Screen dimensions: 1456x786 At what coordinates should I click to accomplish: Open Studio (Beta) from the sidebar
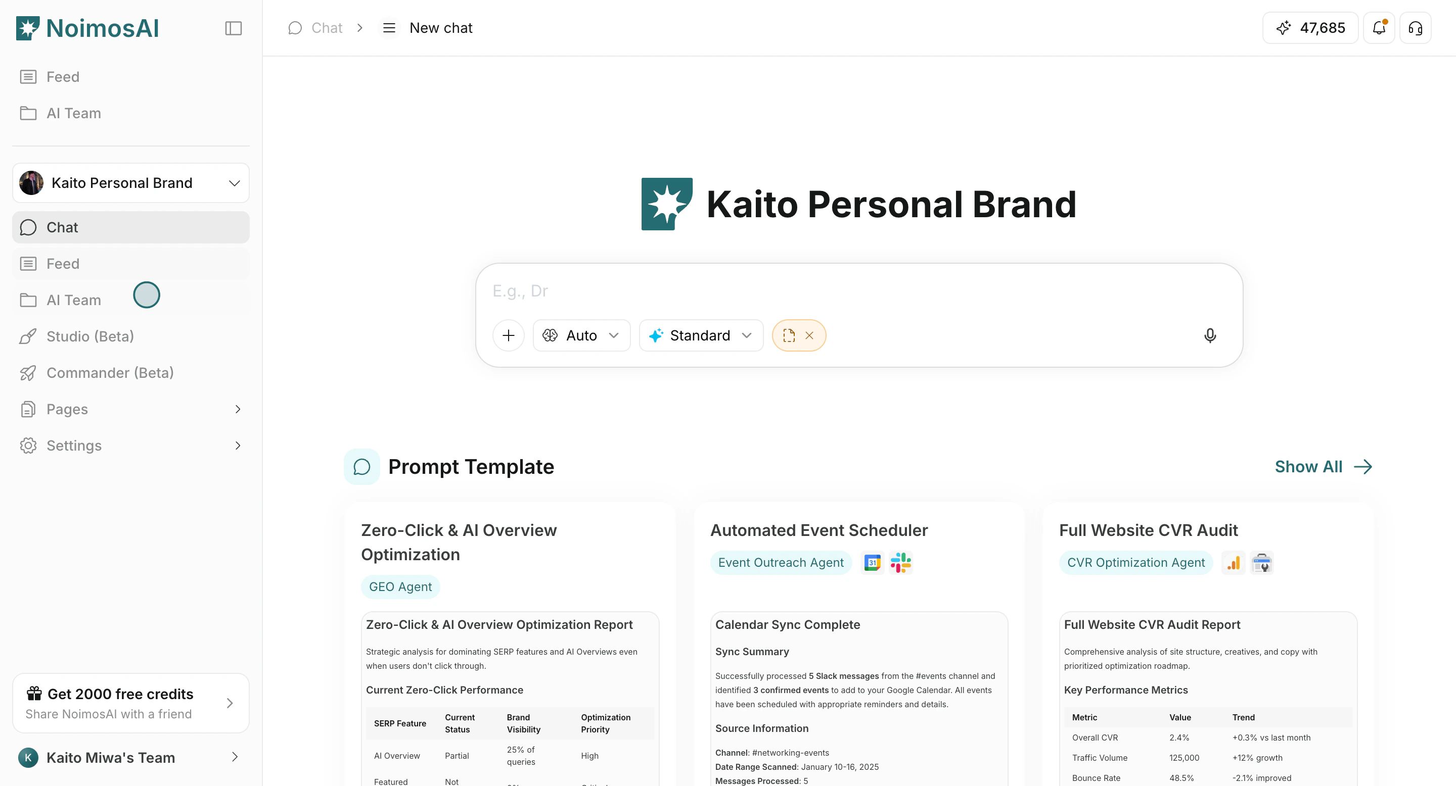90,336
